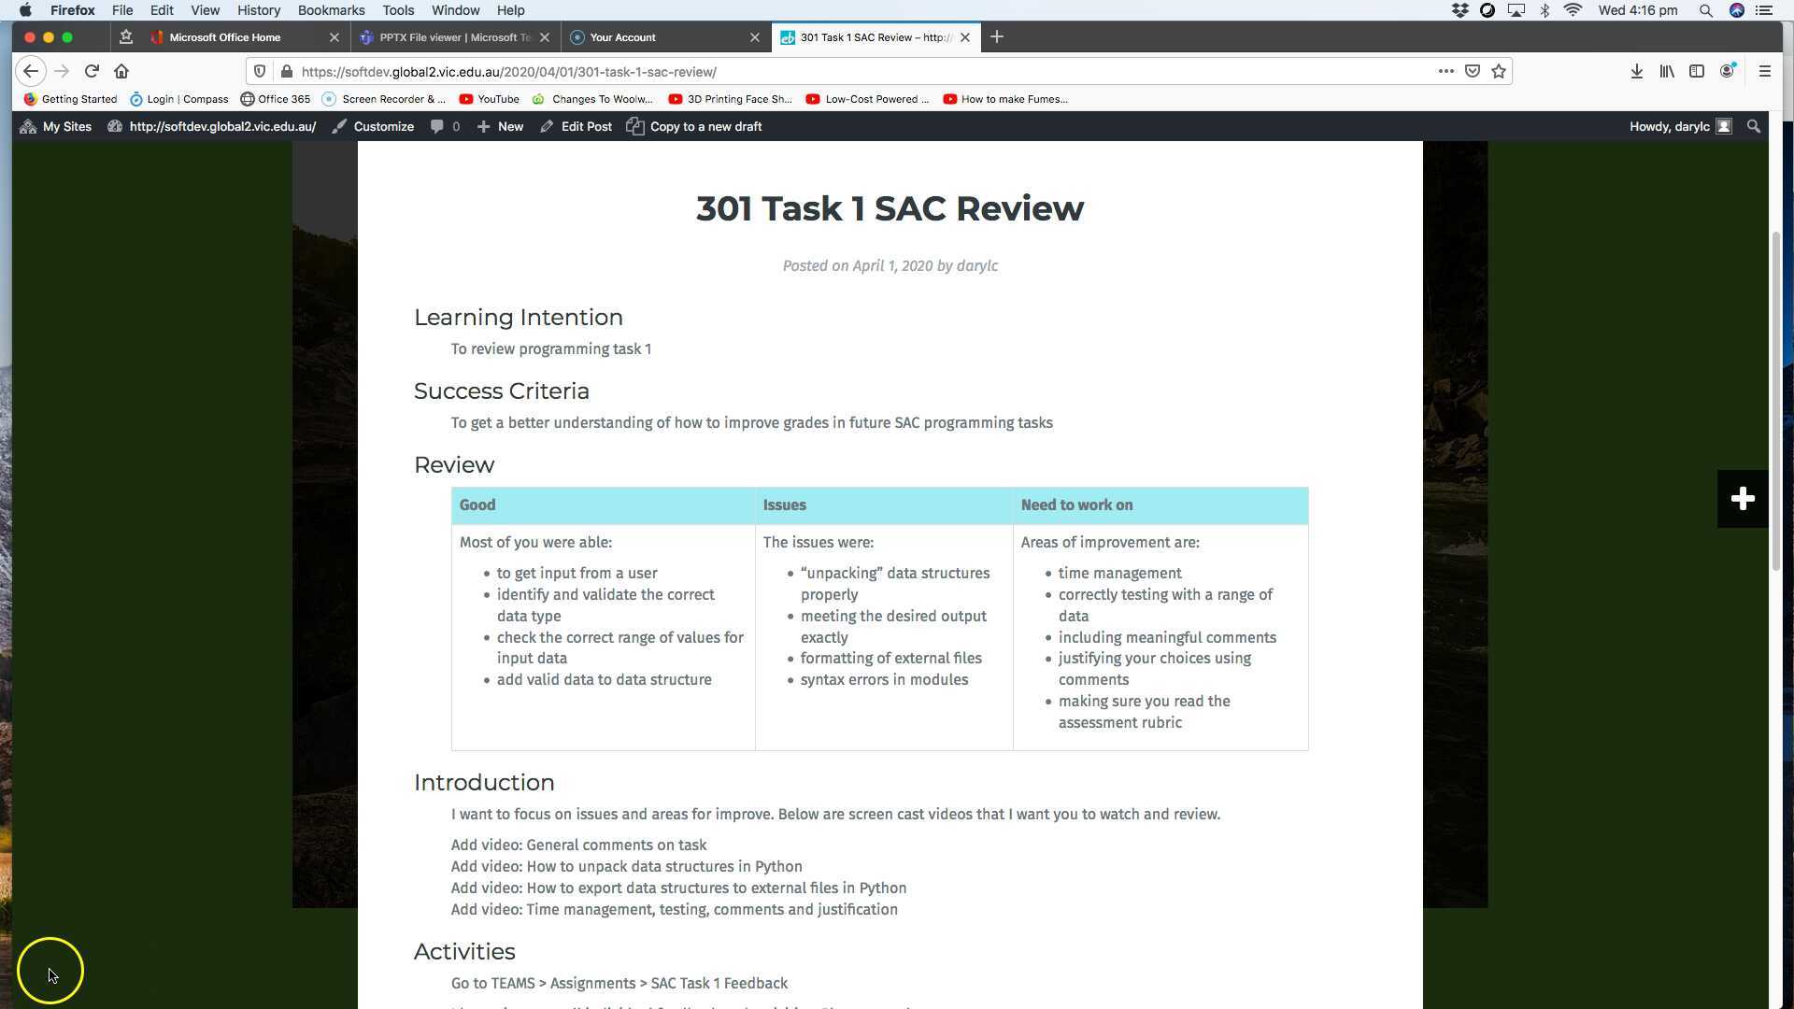Expand the My Sites menu

point(55,126)
